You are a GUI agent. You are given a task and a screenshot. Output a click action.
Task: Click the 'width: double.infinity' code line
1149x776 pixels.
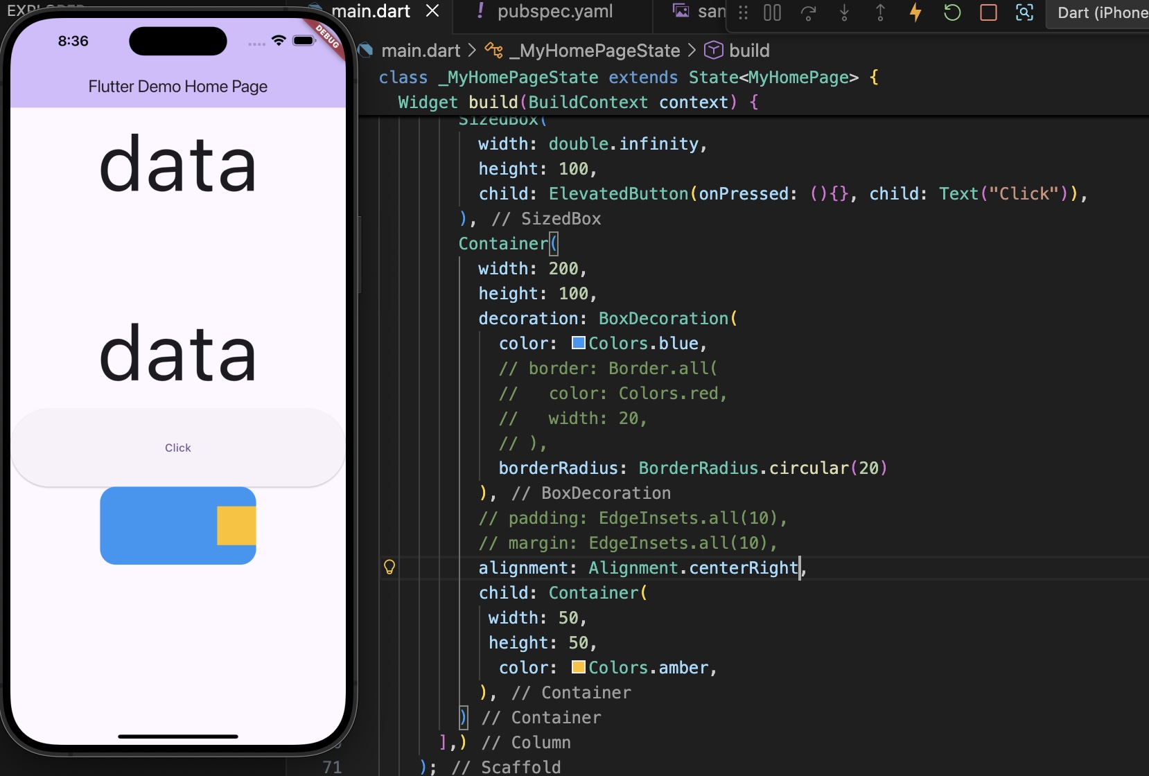click(593, 143)
